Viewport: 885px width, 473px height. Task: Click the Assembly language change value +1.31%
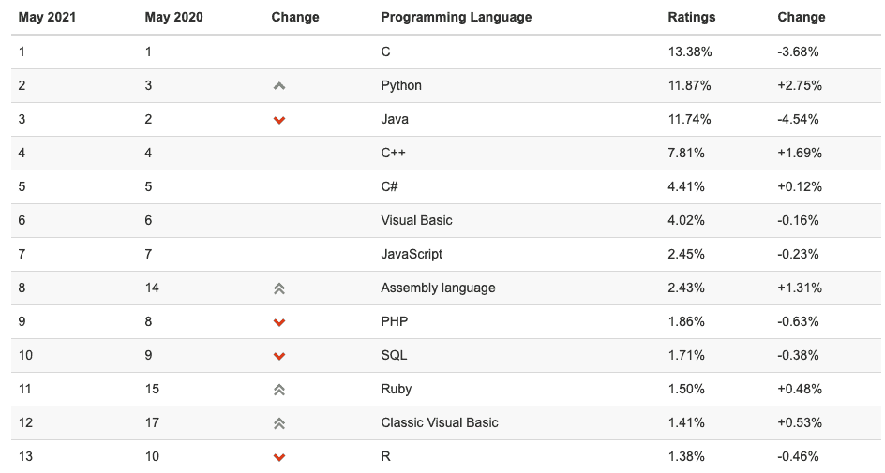point(799,288)
